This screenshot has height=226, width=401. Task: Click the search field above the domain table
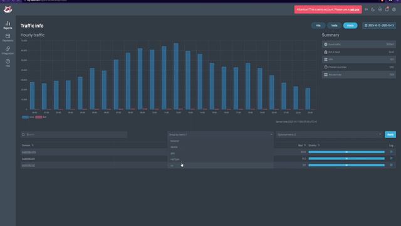74,134
